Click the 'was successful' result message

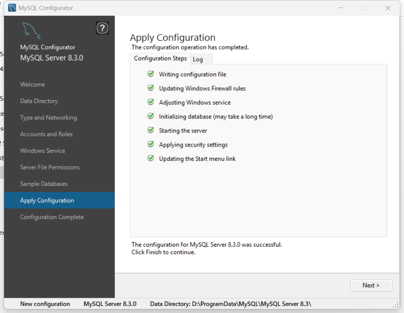207,245
